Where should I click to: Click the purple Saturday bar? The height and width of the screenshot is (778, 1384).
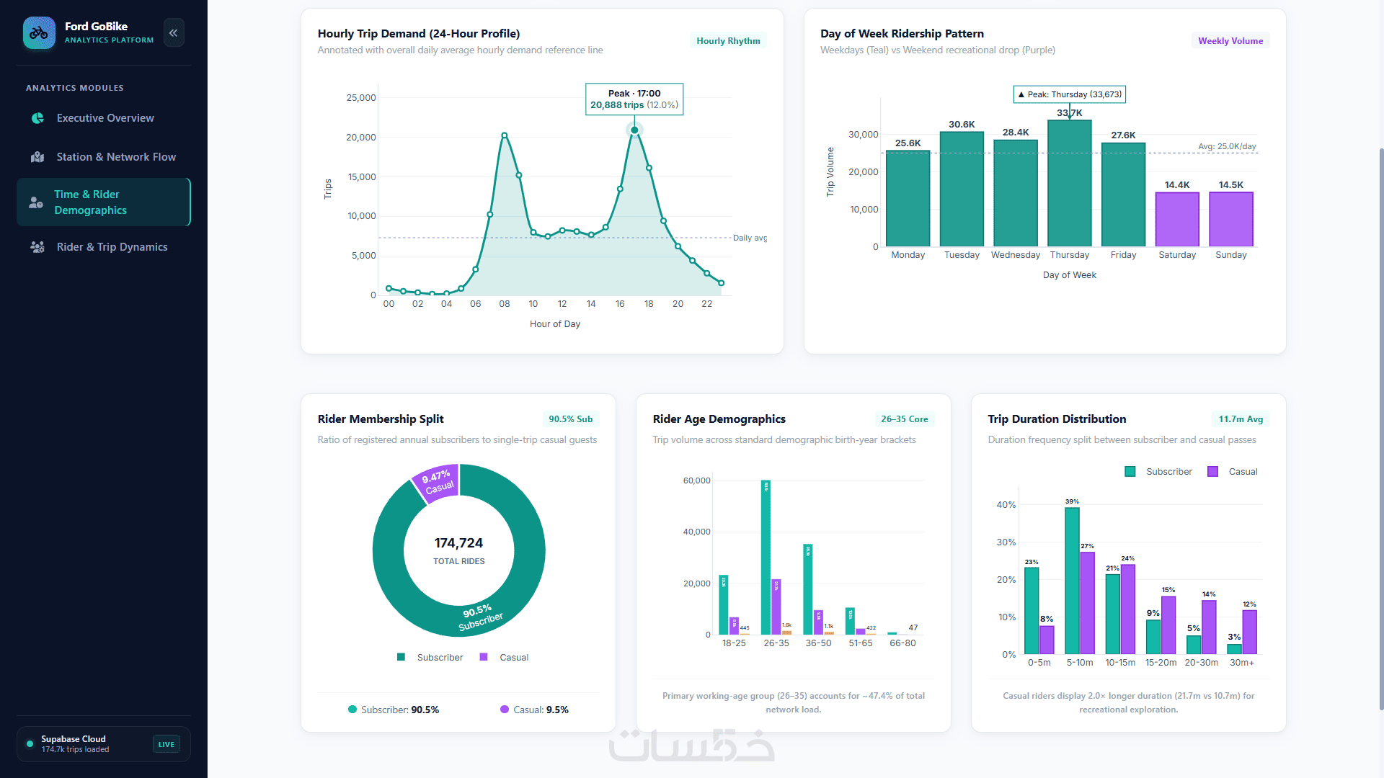click(x=1177, y=220)
